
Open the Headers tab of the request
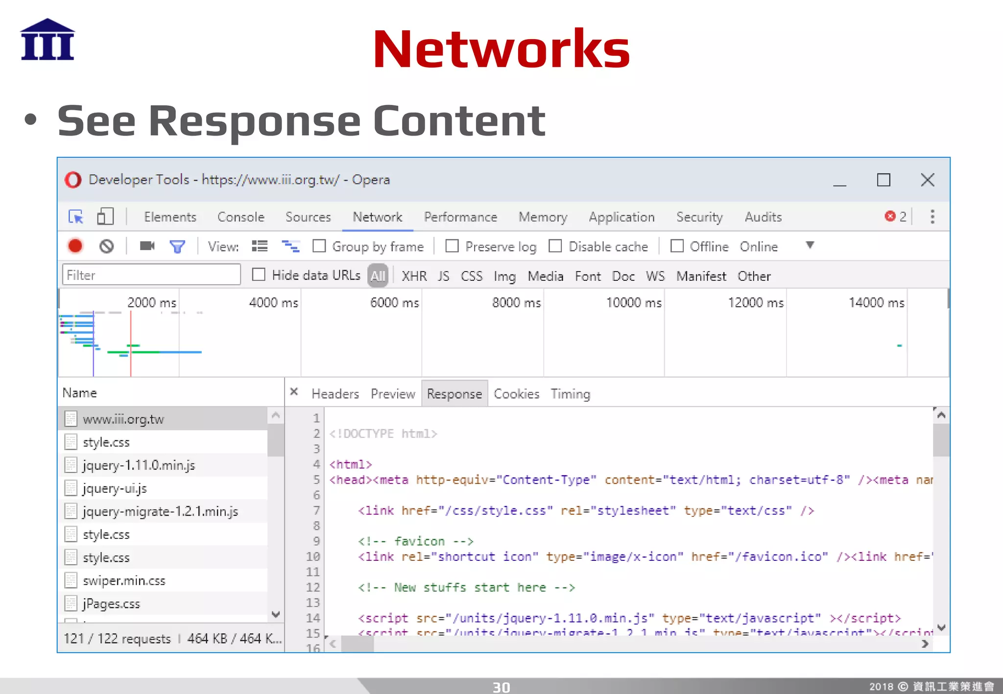point(335,393)
